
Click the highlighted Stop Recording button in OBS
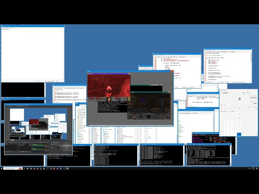[x=67, y=145]
